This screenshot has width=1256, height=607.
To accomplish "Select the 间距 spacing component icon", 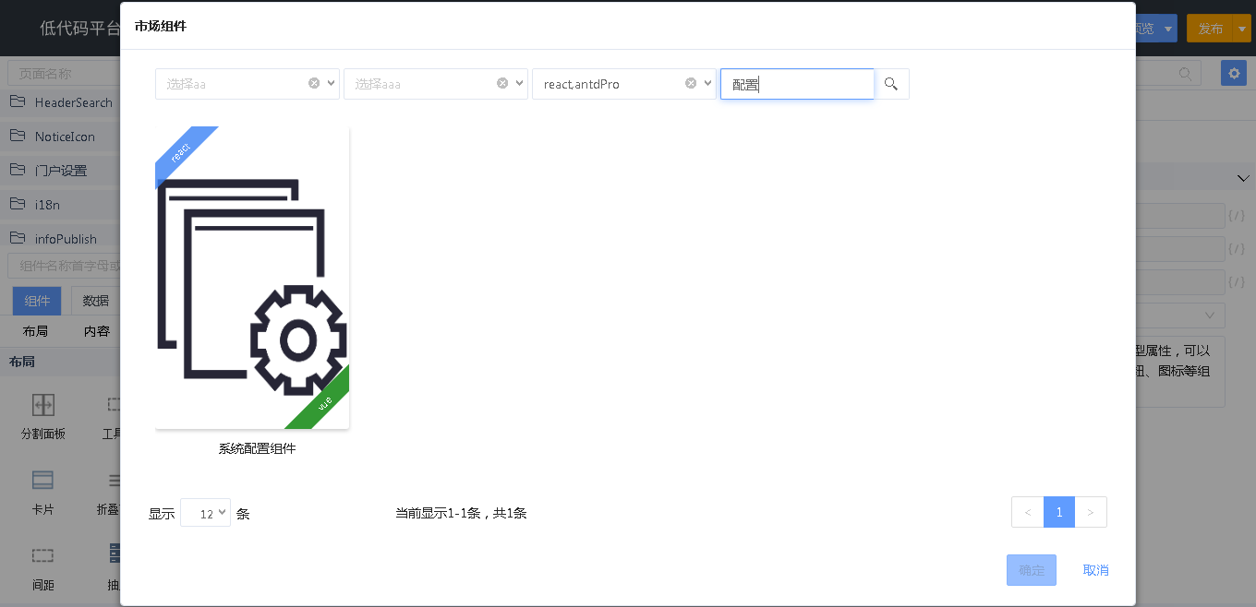I will coord(42,555).
